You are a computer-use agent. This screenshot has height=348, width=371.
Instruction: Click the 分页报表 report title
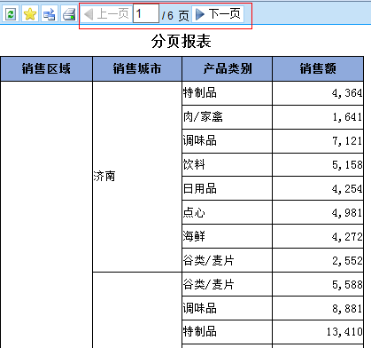pos(182,41)
